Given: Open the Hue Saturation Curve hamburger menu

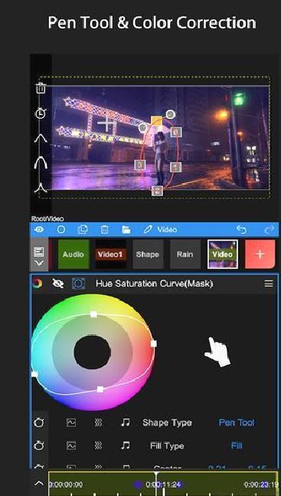Looking at the screenshot, I should [x=269, y=284].
